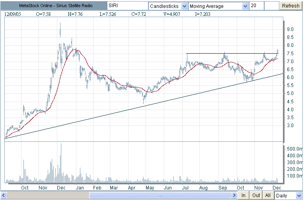Click the indicator value I=7.203
The width and height of the screenshot is (304, 201).
point(203,14)
